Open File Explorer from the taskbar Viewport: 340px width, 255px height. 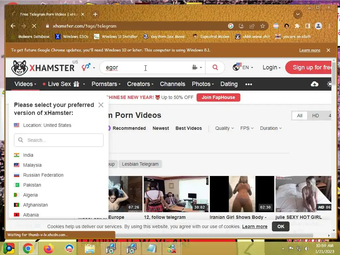pos(90,248)
